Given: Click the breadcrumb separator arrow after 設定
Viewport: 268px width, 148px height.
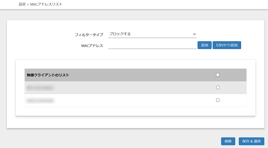Looking at the screenshot, I should click(28, 5).
